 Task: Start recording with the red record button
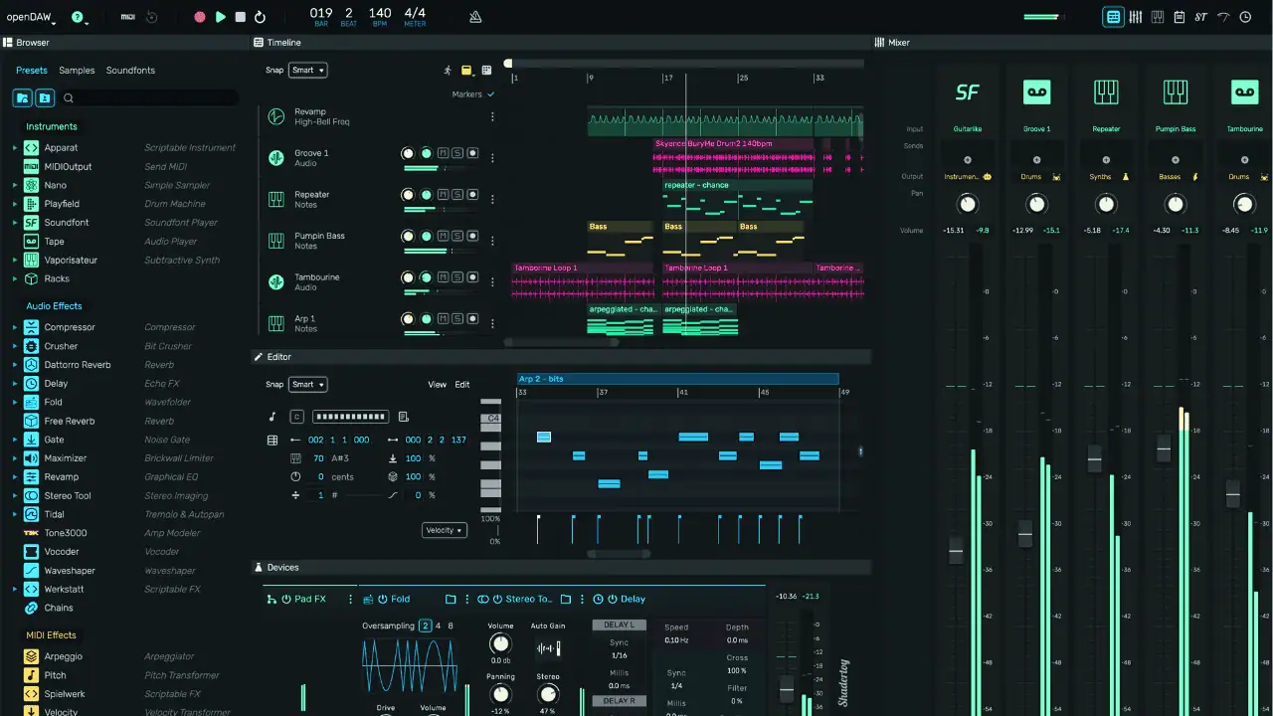200,17
